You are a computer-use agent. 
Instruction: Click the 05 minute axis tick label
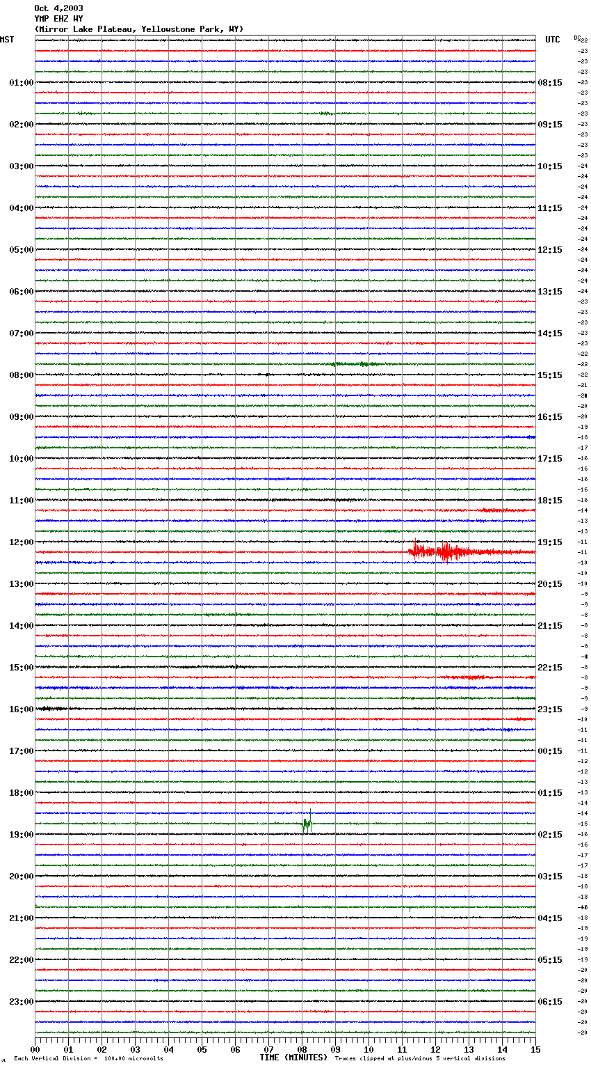(x=202, y=1050)
